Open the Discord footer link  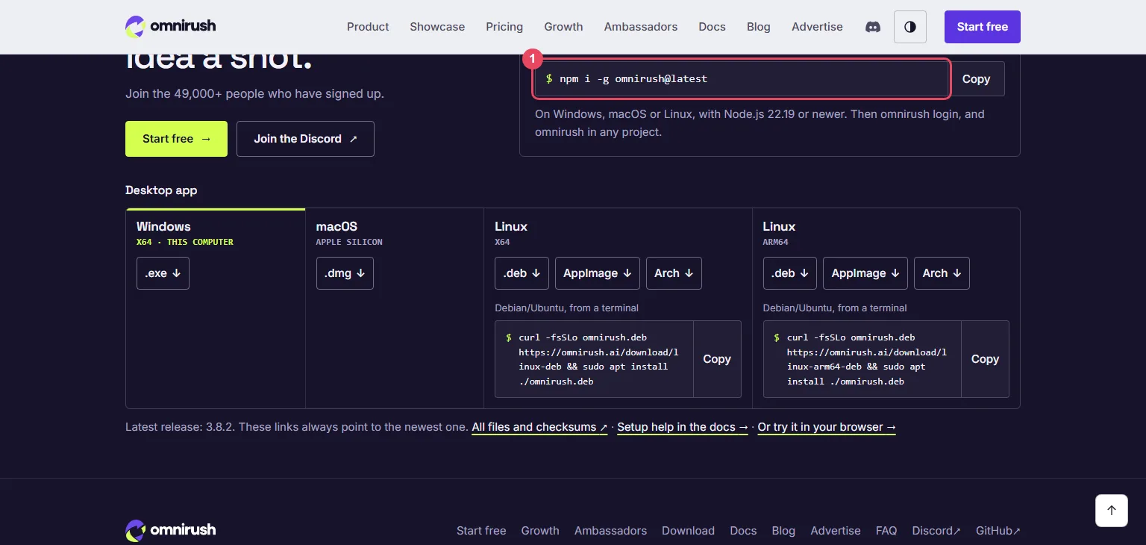pos(936,531)
